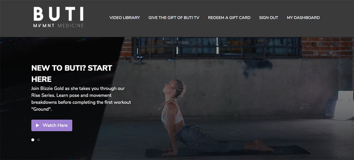Open the Video Library page
Viewport: 354px width, 160px height.
[x=125, y=18]
